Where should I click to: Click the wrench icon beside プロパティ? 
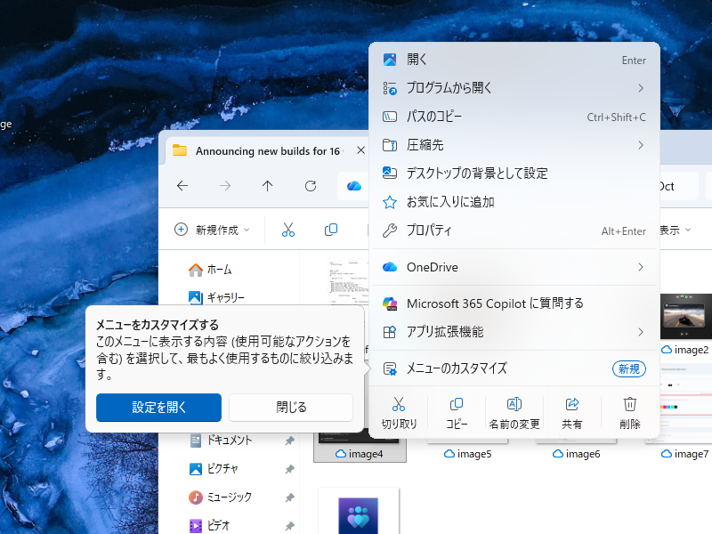coord(390,231)
